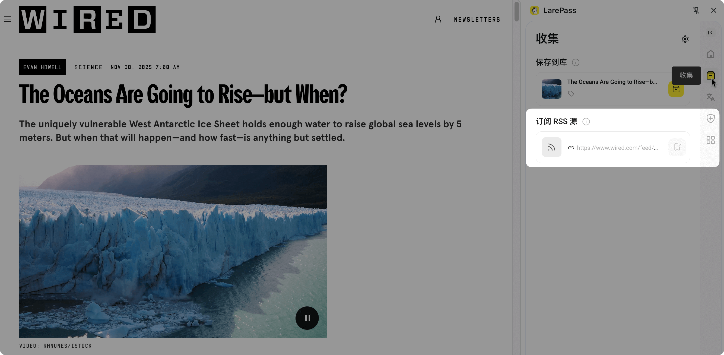Click the page vertical scrollbar
724x355 pixels.
point(516,11)
